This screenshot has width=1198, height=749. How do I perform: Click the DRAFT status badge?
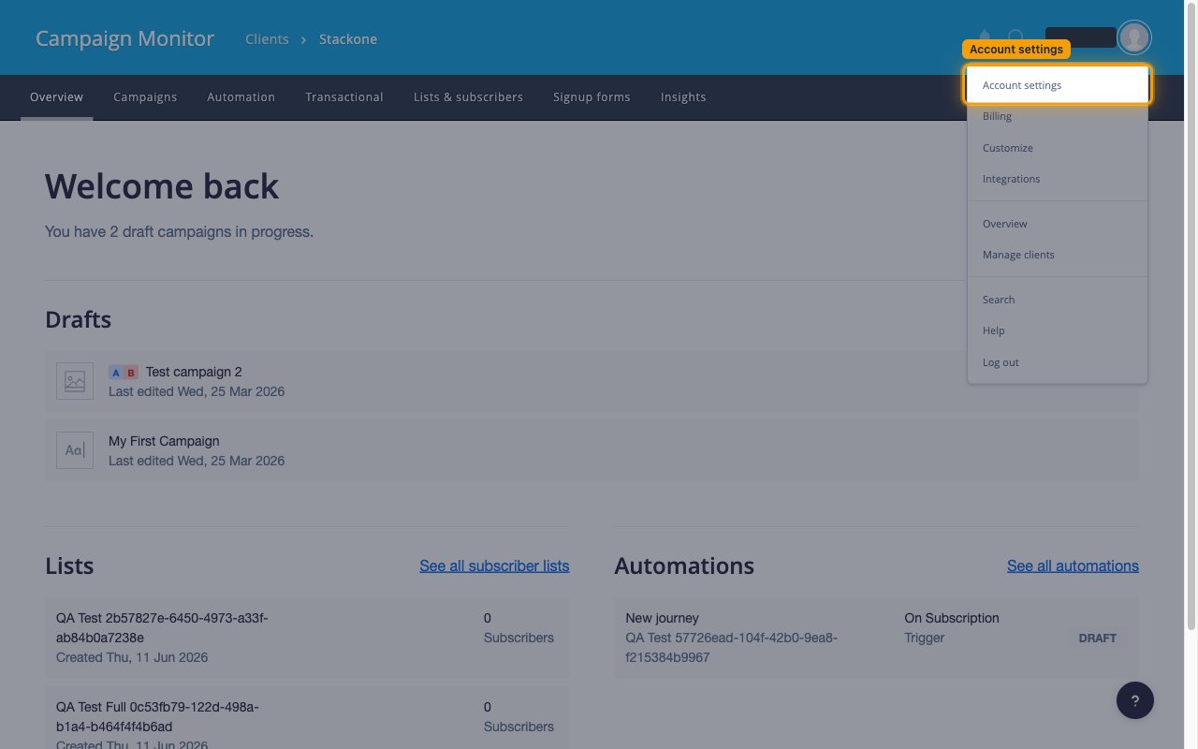coord(1097,638)
